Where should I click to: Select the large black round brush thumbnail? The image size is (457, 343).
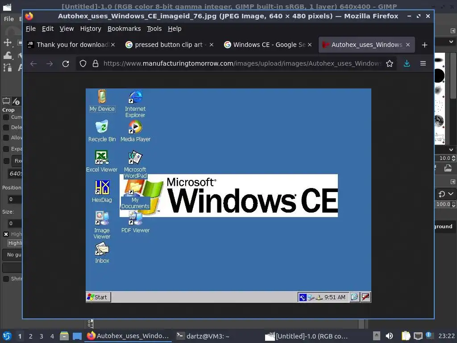click(439, 76)
